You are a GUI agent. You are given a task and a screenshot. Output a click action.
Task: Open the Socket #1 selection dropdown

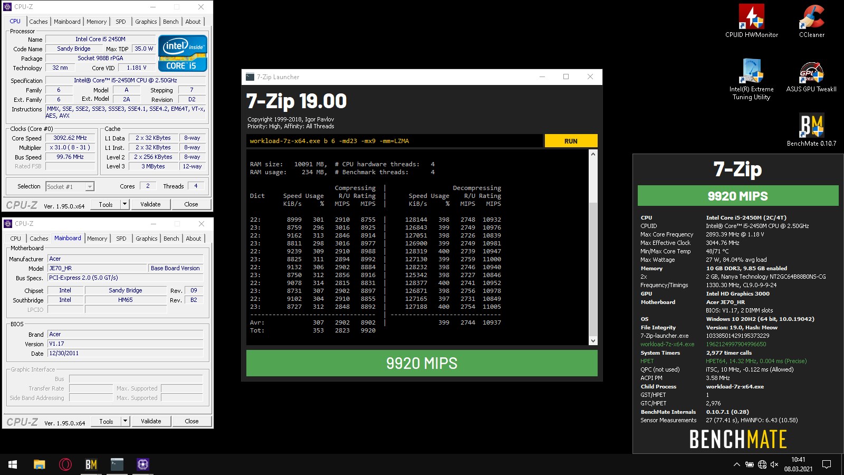tap(70, 186)
